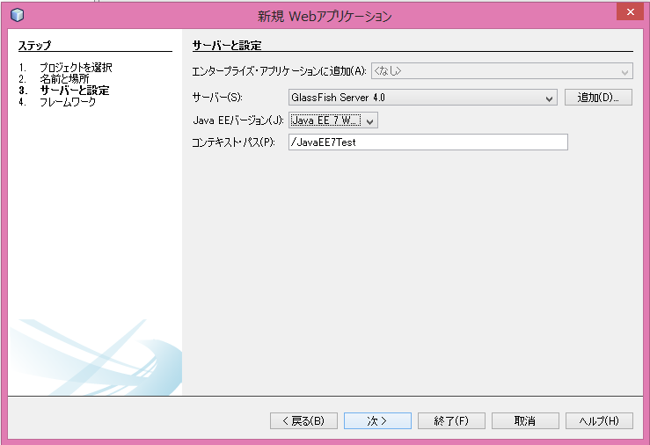Image resolution: width=650 pixels, height=445 pixels.
Task: Click the 終了(F) button
Action: click(x=451, y=421)
